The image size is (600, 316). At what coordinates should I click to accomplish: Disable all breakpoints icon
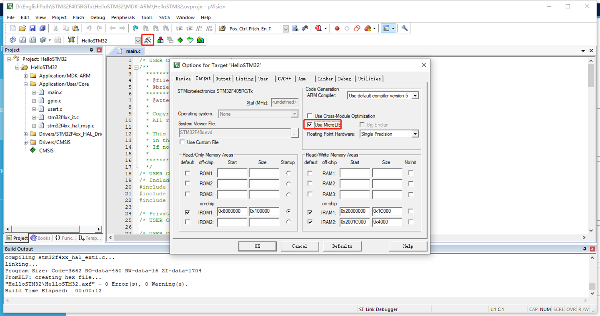point(357,28)
